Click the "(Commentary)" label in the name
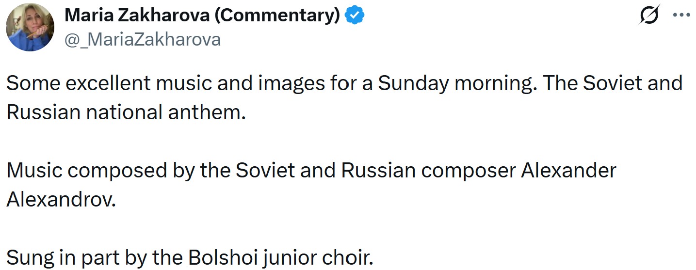This screenshot has width=696, height=270. [277, 16]
